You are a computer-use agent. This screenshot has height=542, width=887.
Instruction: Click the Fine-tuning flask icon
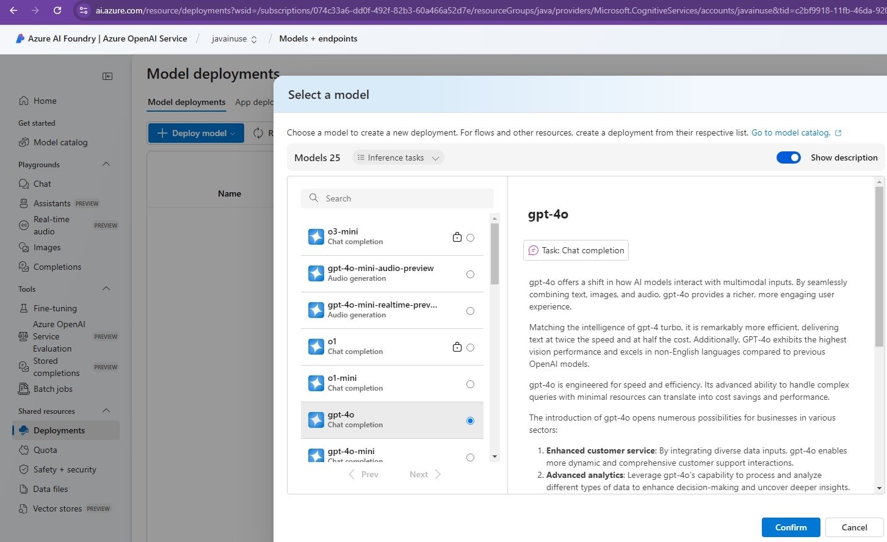tap(24, 308)
